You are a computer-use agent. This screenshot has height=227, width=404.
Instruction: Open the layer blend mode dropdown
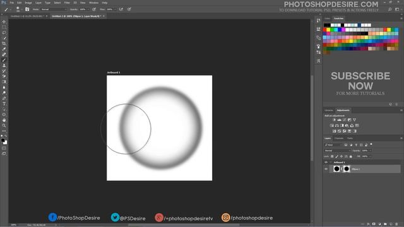(x=337, y=151)
